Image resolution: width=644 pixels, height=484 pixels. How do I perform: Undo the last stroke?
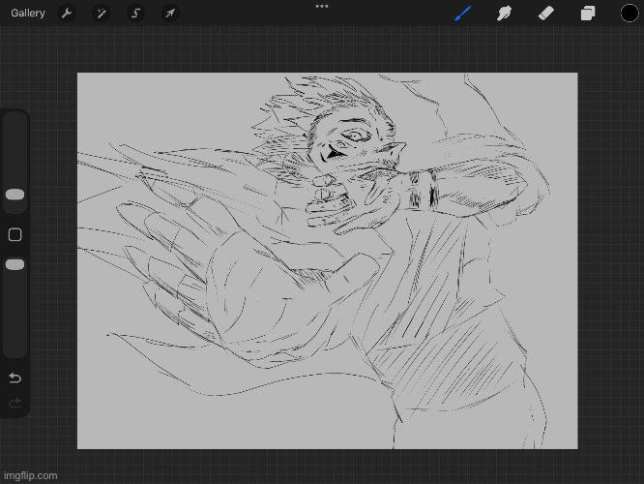click(x=15, y=378)
